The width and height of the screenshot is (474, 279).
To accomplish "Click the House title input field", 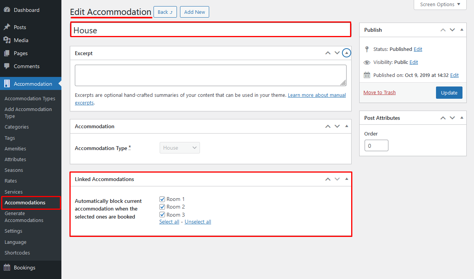I will tap(211, 30).
